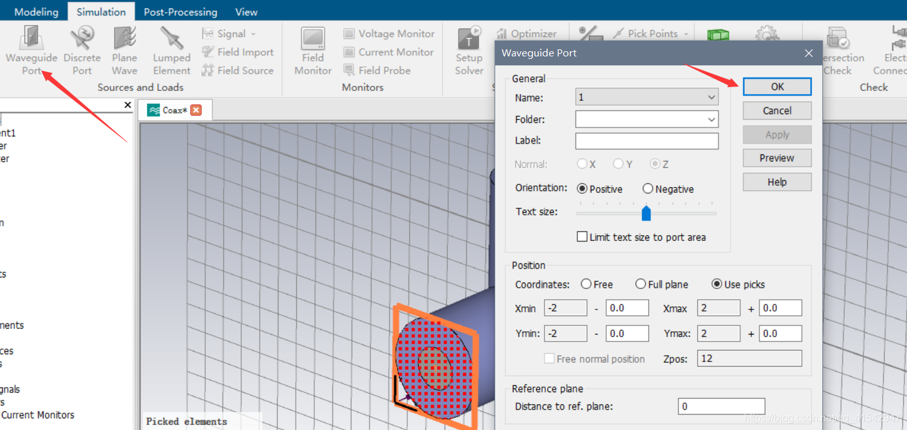The image size is (907, 430).
Task: Click the Ymax offset field
Action: (781, 333)
